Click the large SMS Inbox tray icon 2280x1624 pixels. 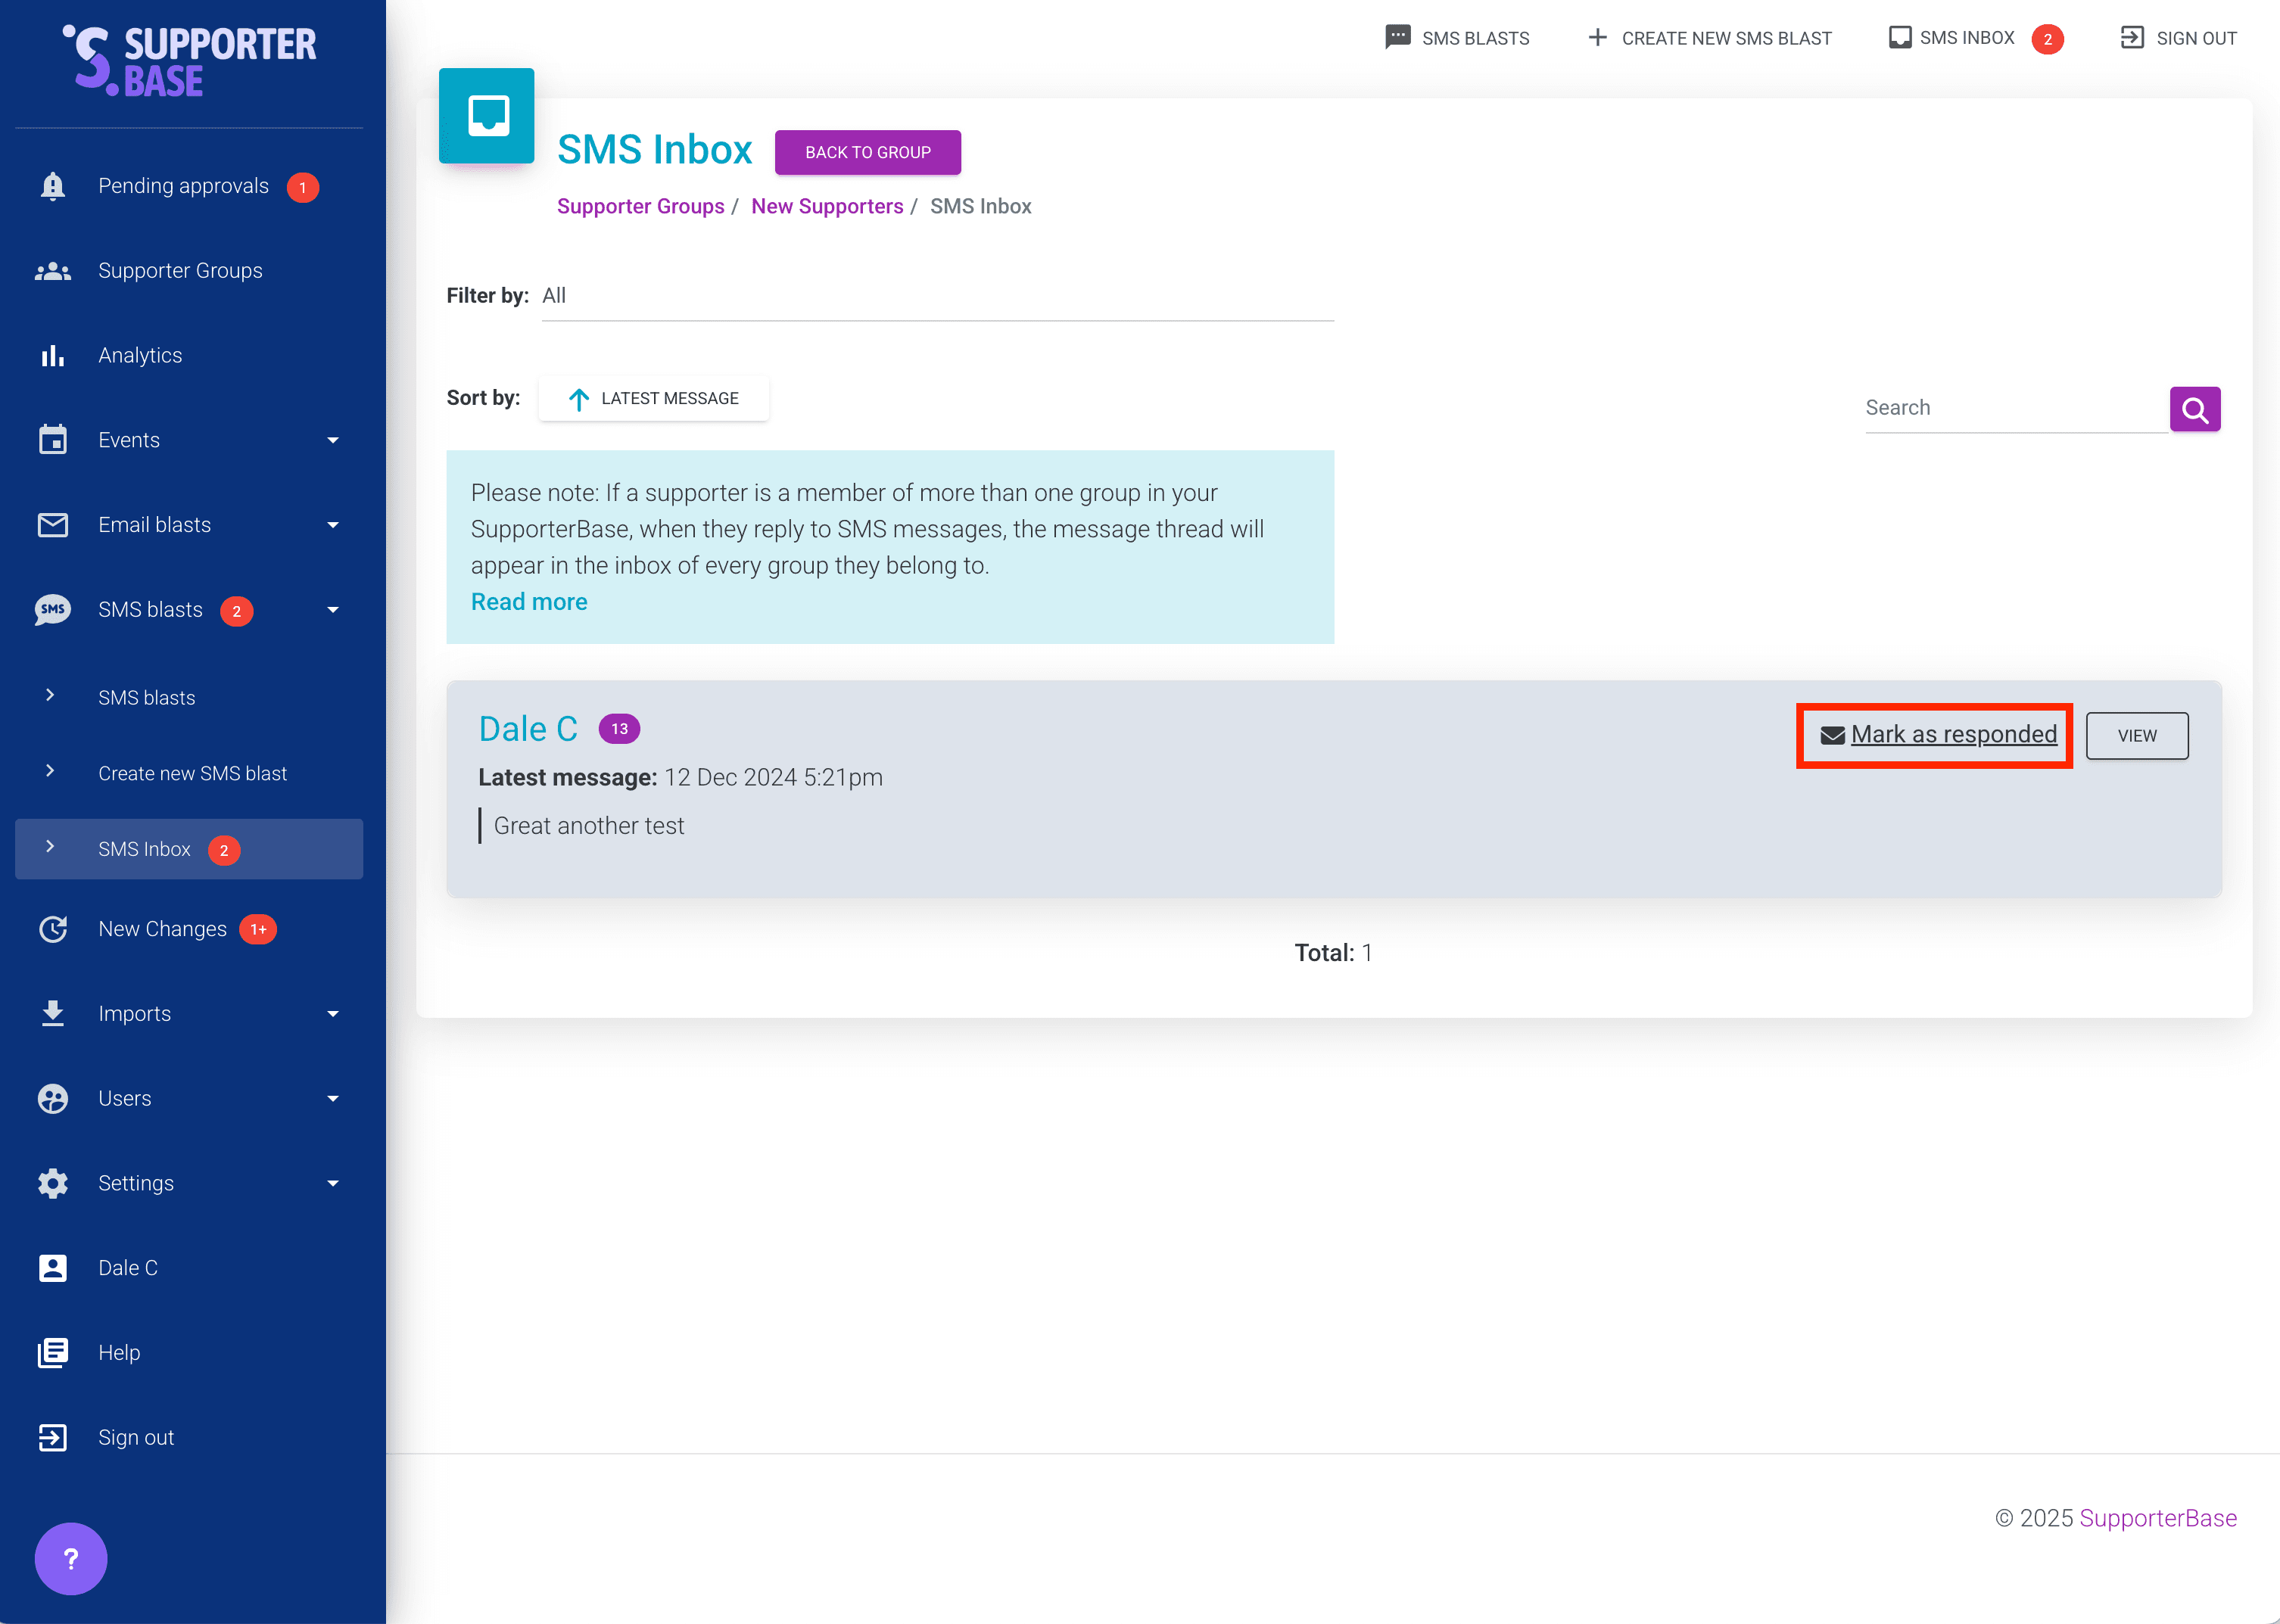click(487, 116)
